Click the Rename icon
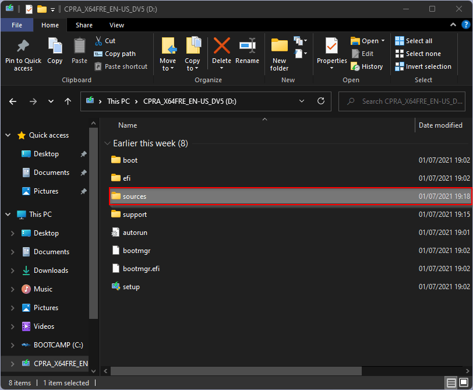Image resolution: width=473 pixels, height=390 pixels. coord(248,45)
